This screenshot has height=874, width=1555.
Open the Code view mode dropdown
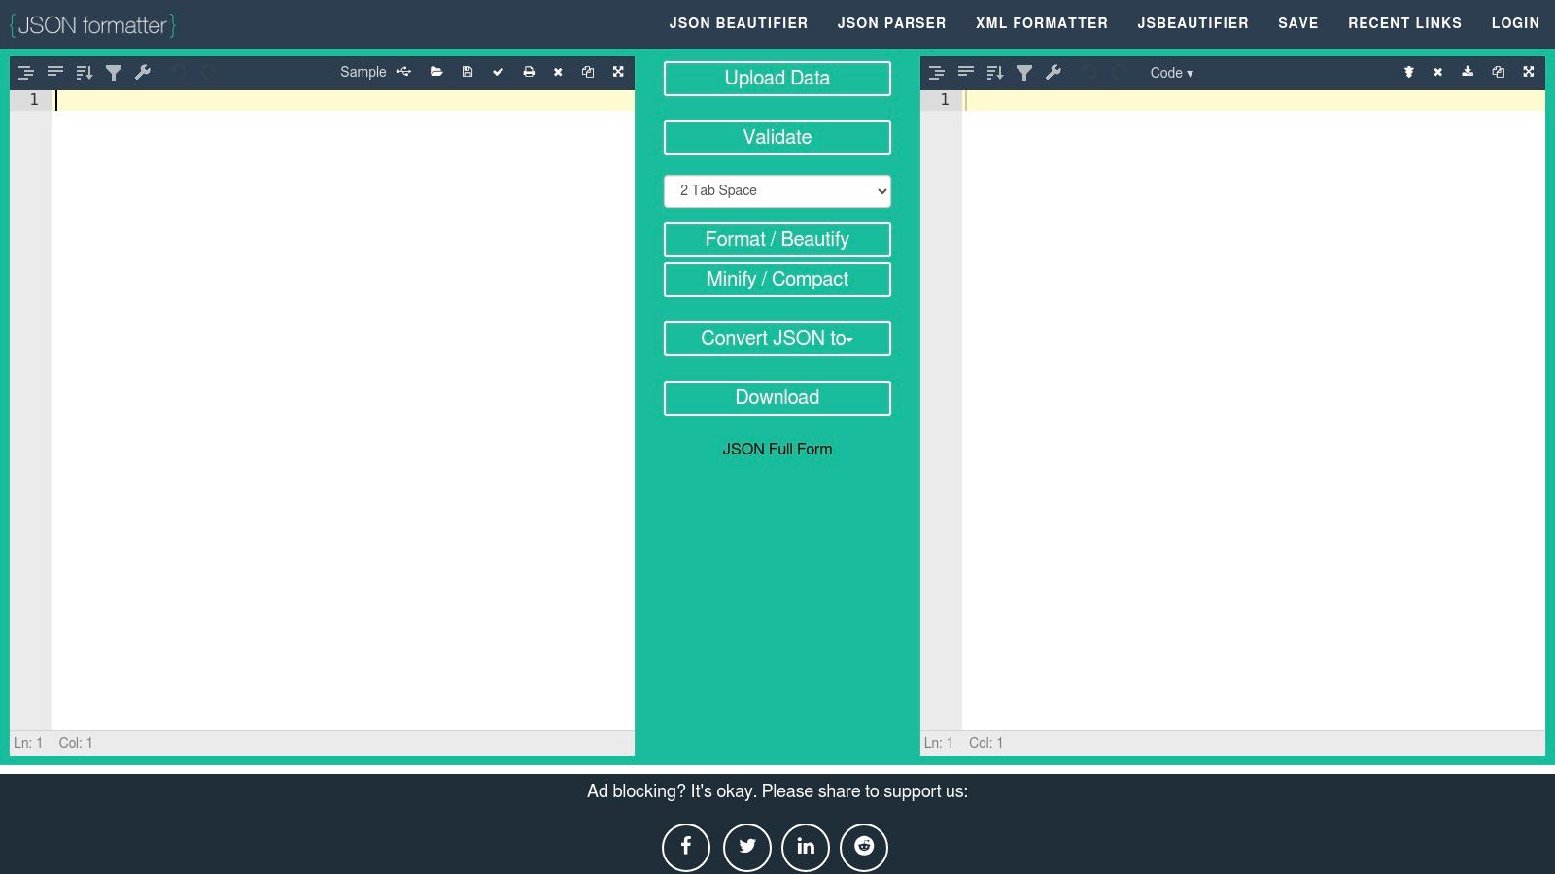point(1171,72)
